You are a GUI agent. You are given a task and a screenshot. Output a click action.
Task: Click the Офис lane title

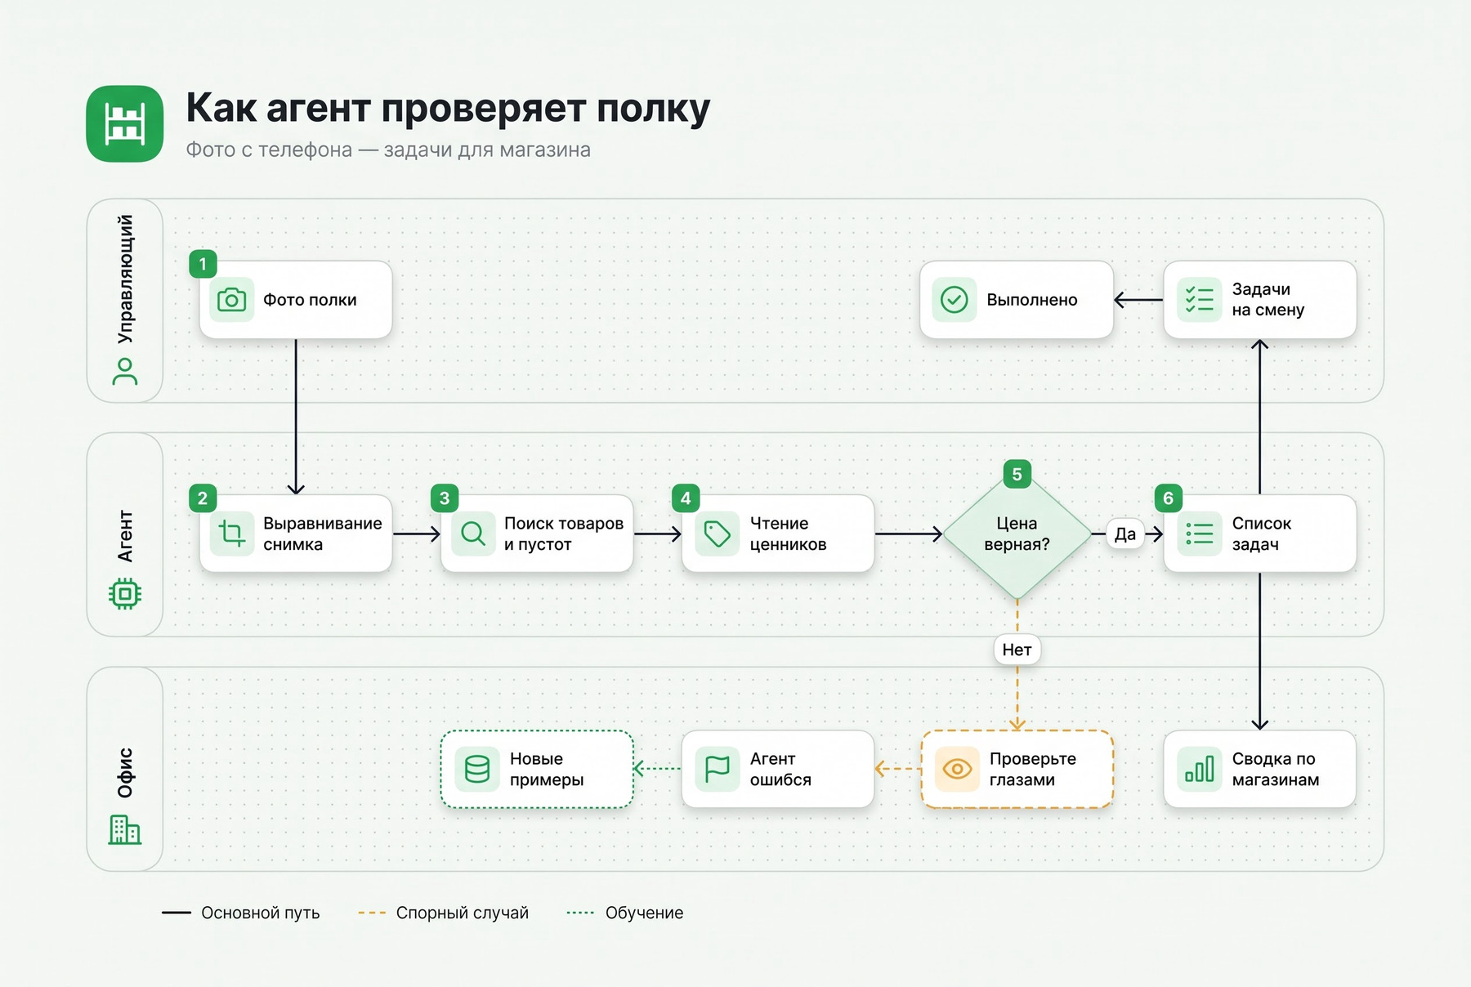coord(125,773)
